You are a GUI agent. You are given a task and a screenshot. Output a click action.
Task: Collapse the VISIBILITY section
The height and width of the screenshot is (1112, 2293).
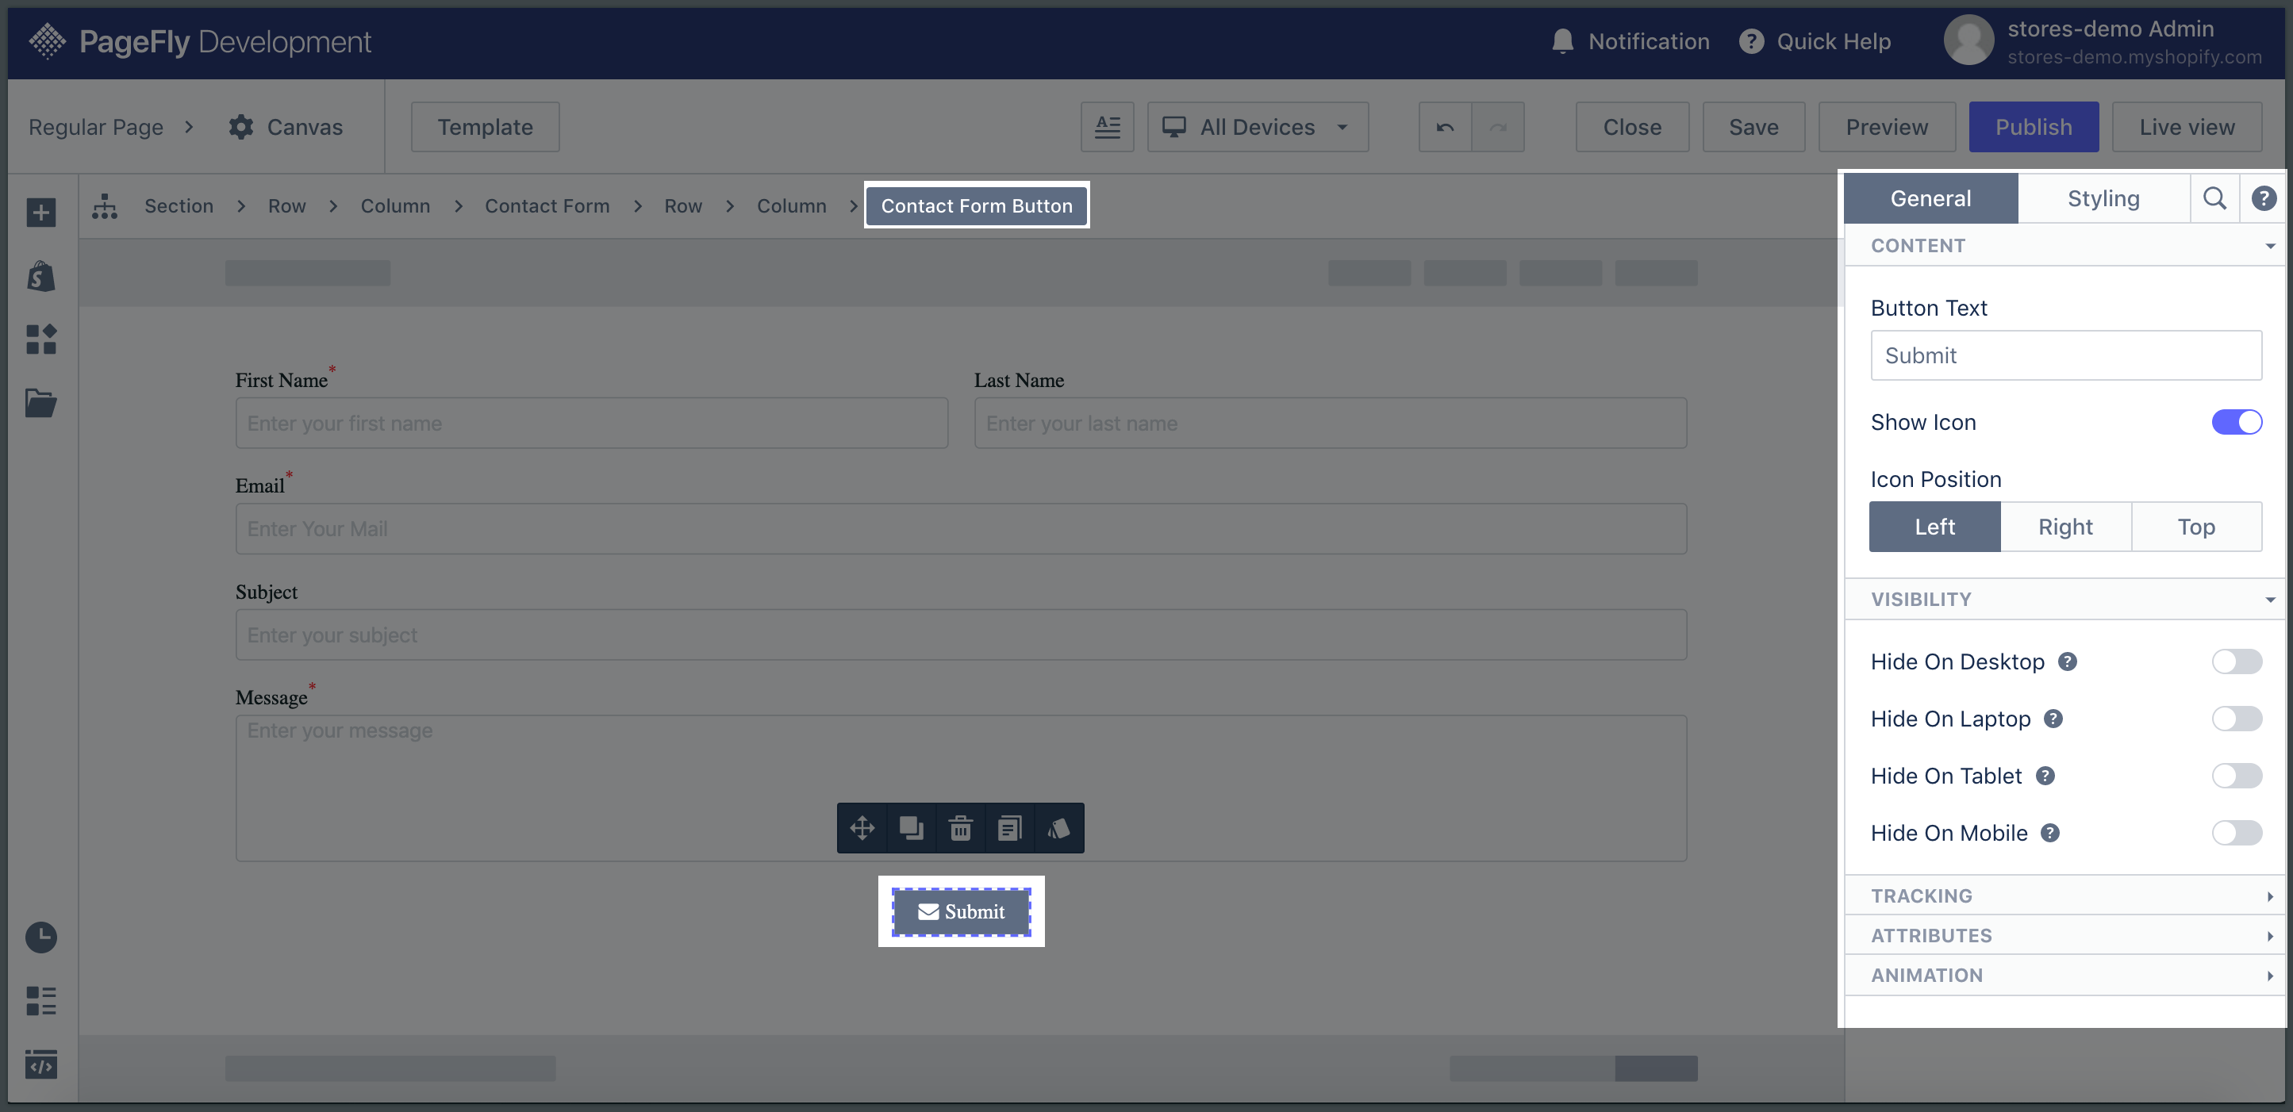coord(2065,600)
